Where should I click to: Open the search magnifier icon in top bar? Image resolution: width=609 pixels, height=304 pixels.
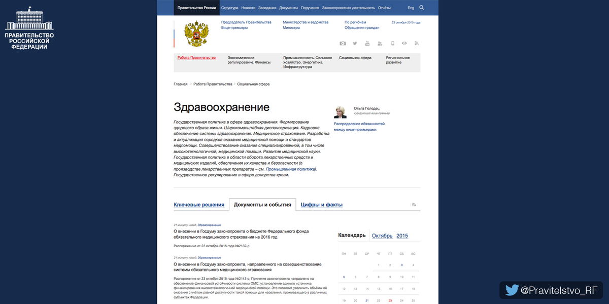pos(422,8)
